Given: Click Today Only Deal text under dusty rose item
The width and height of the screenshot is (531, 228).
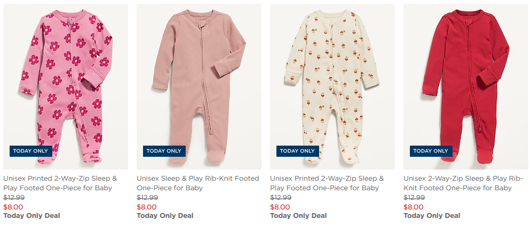Looking at the screenshot, I should click(165, 216).
